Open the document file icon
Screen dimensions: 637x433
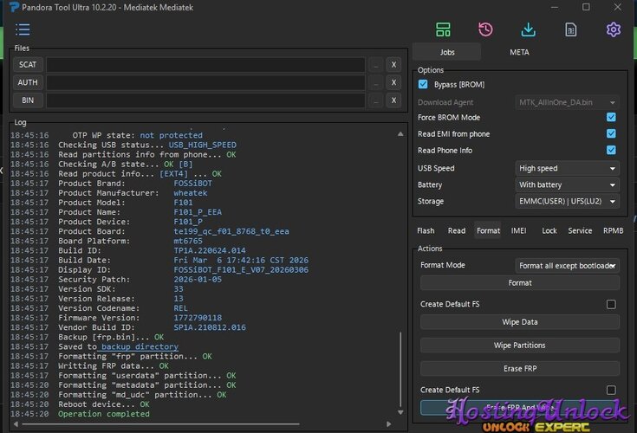571,29
